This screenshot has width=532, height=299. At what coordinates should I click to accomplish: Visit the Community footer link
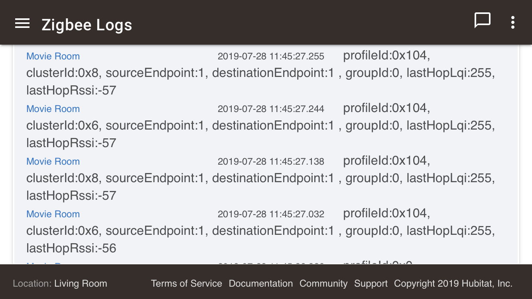[x=323, y=283]
